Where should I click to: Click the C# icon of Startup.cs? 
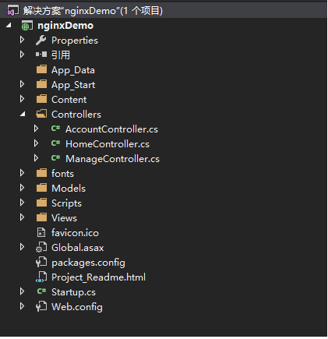(x=41, y=291)
